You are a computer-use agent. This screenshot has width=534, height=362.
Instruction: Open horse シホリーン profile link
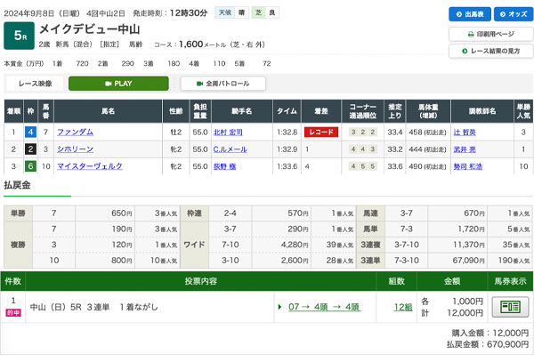75,149
